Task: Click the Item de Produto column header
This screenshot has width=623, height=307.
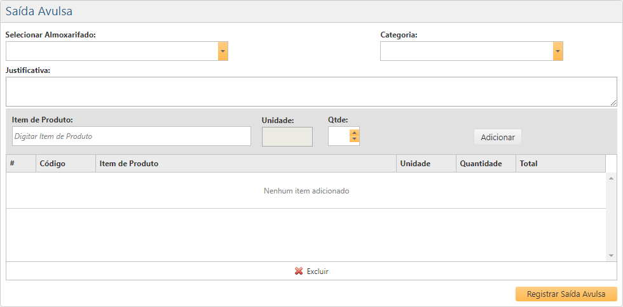Action: (x=246, y=164)
